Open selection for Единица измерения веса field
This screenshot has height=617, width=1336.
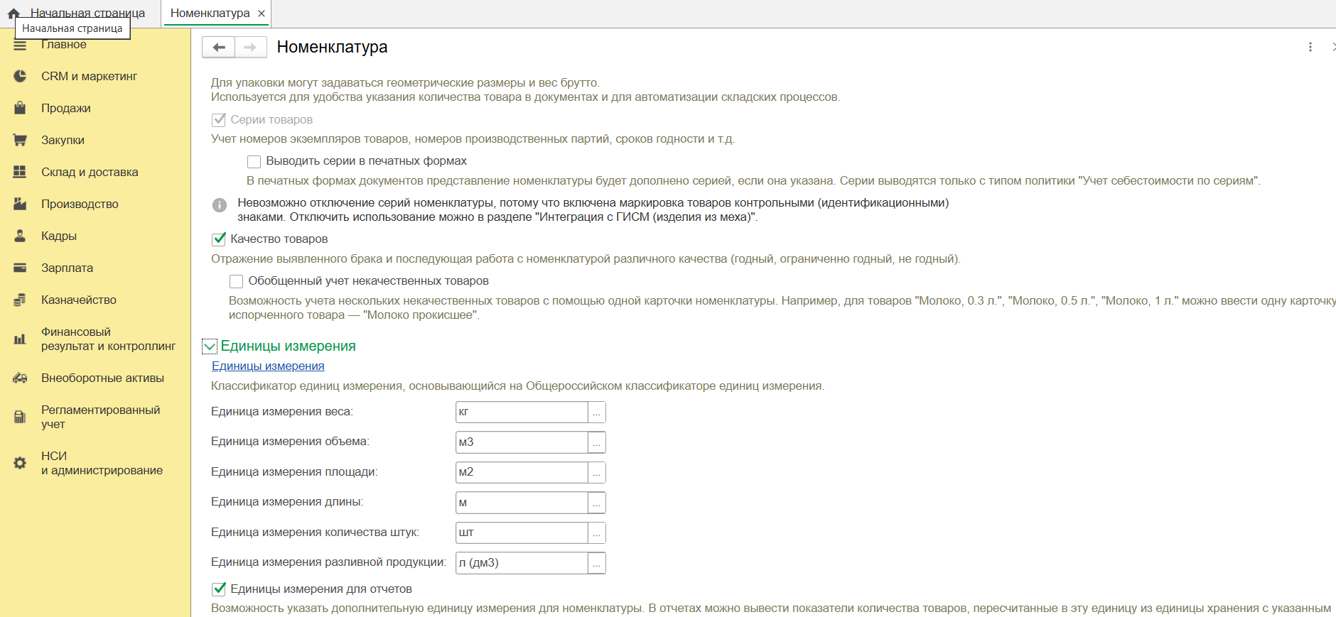point(596,413)
